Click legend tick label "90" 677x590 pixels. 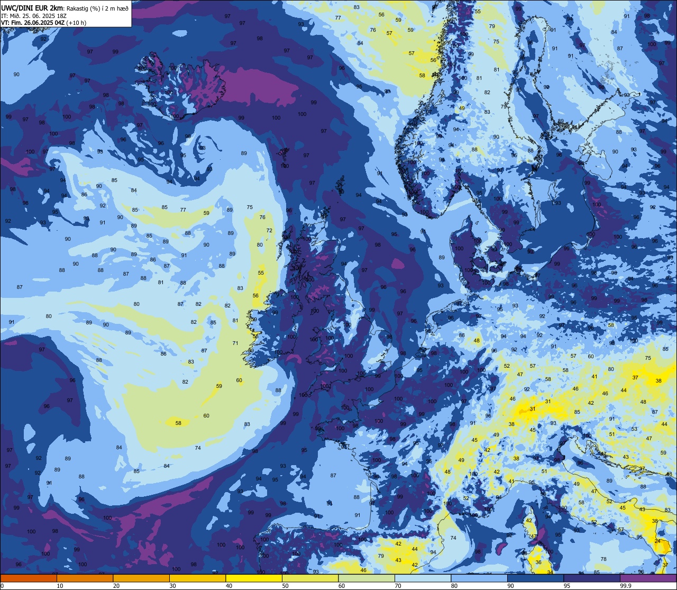(x=510, y=586)
